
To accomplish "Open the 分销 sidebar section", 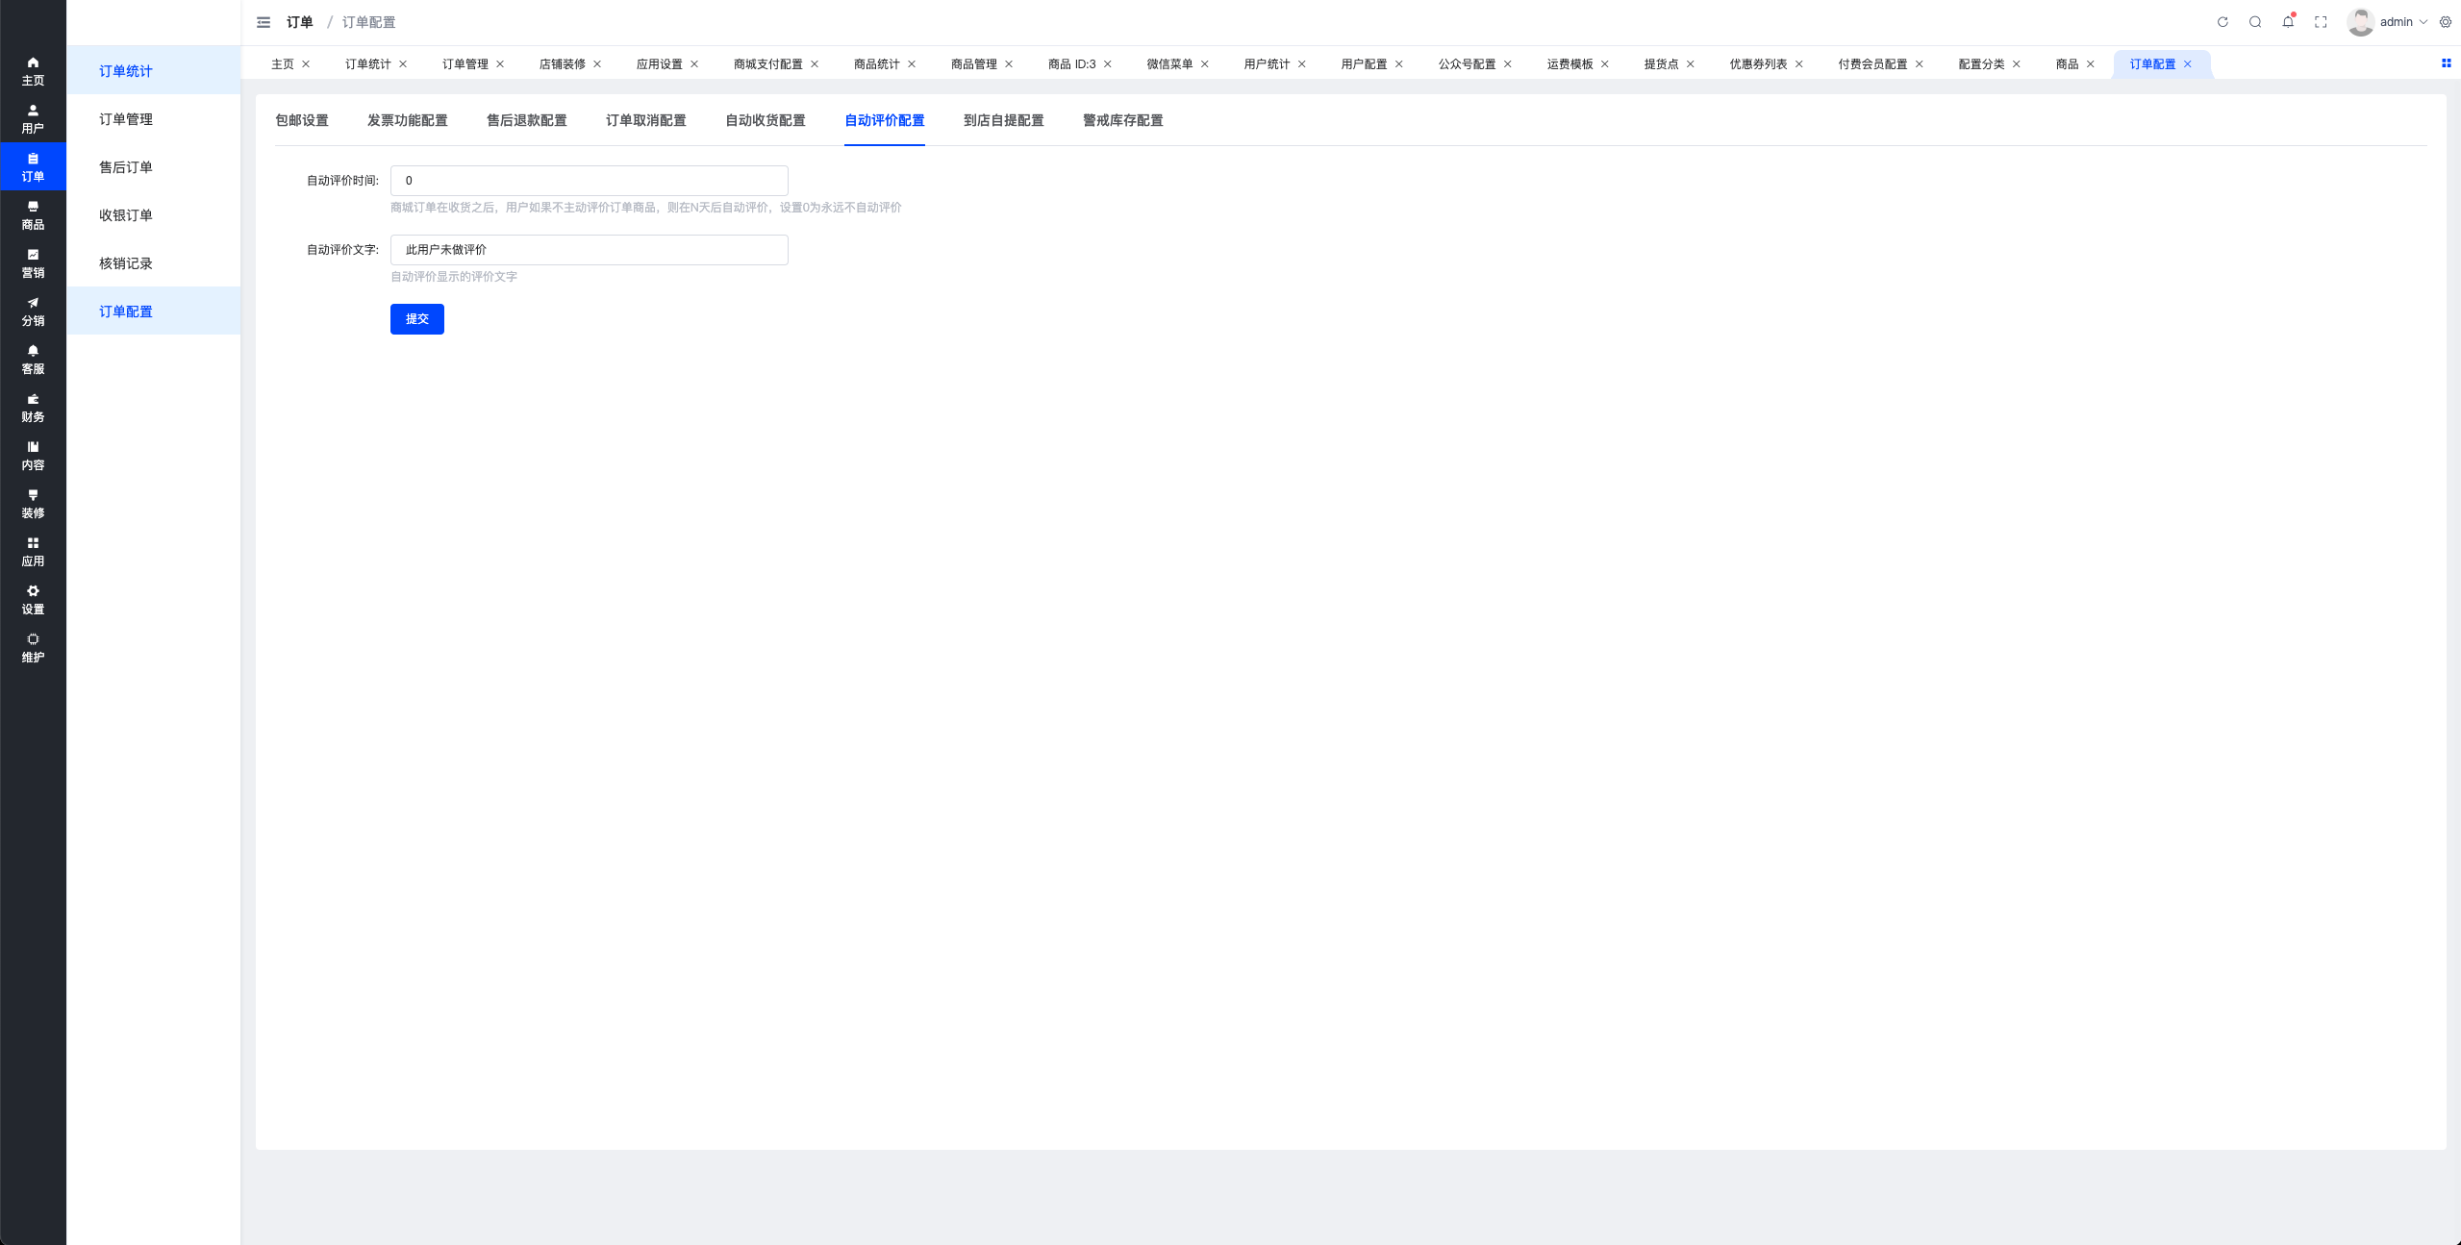I will click(x=33, y=311).
